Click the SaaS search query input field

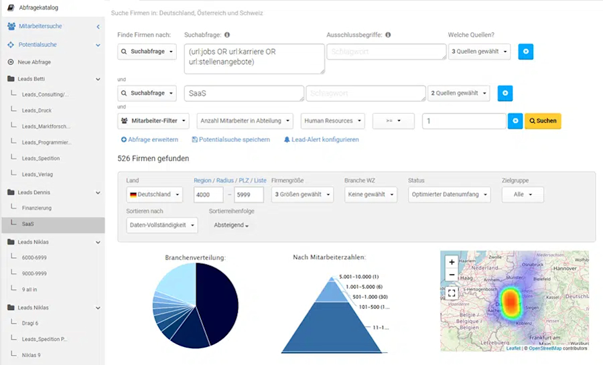(244, 93)
